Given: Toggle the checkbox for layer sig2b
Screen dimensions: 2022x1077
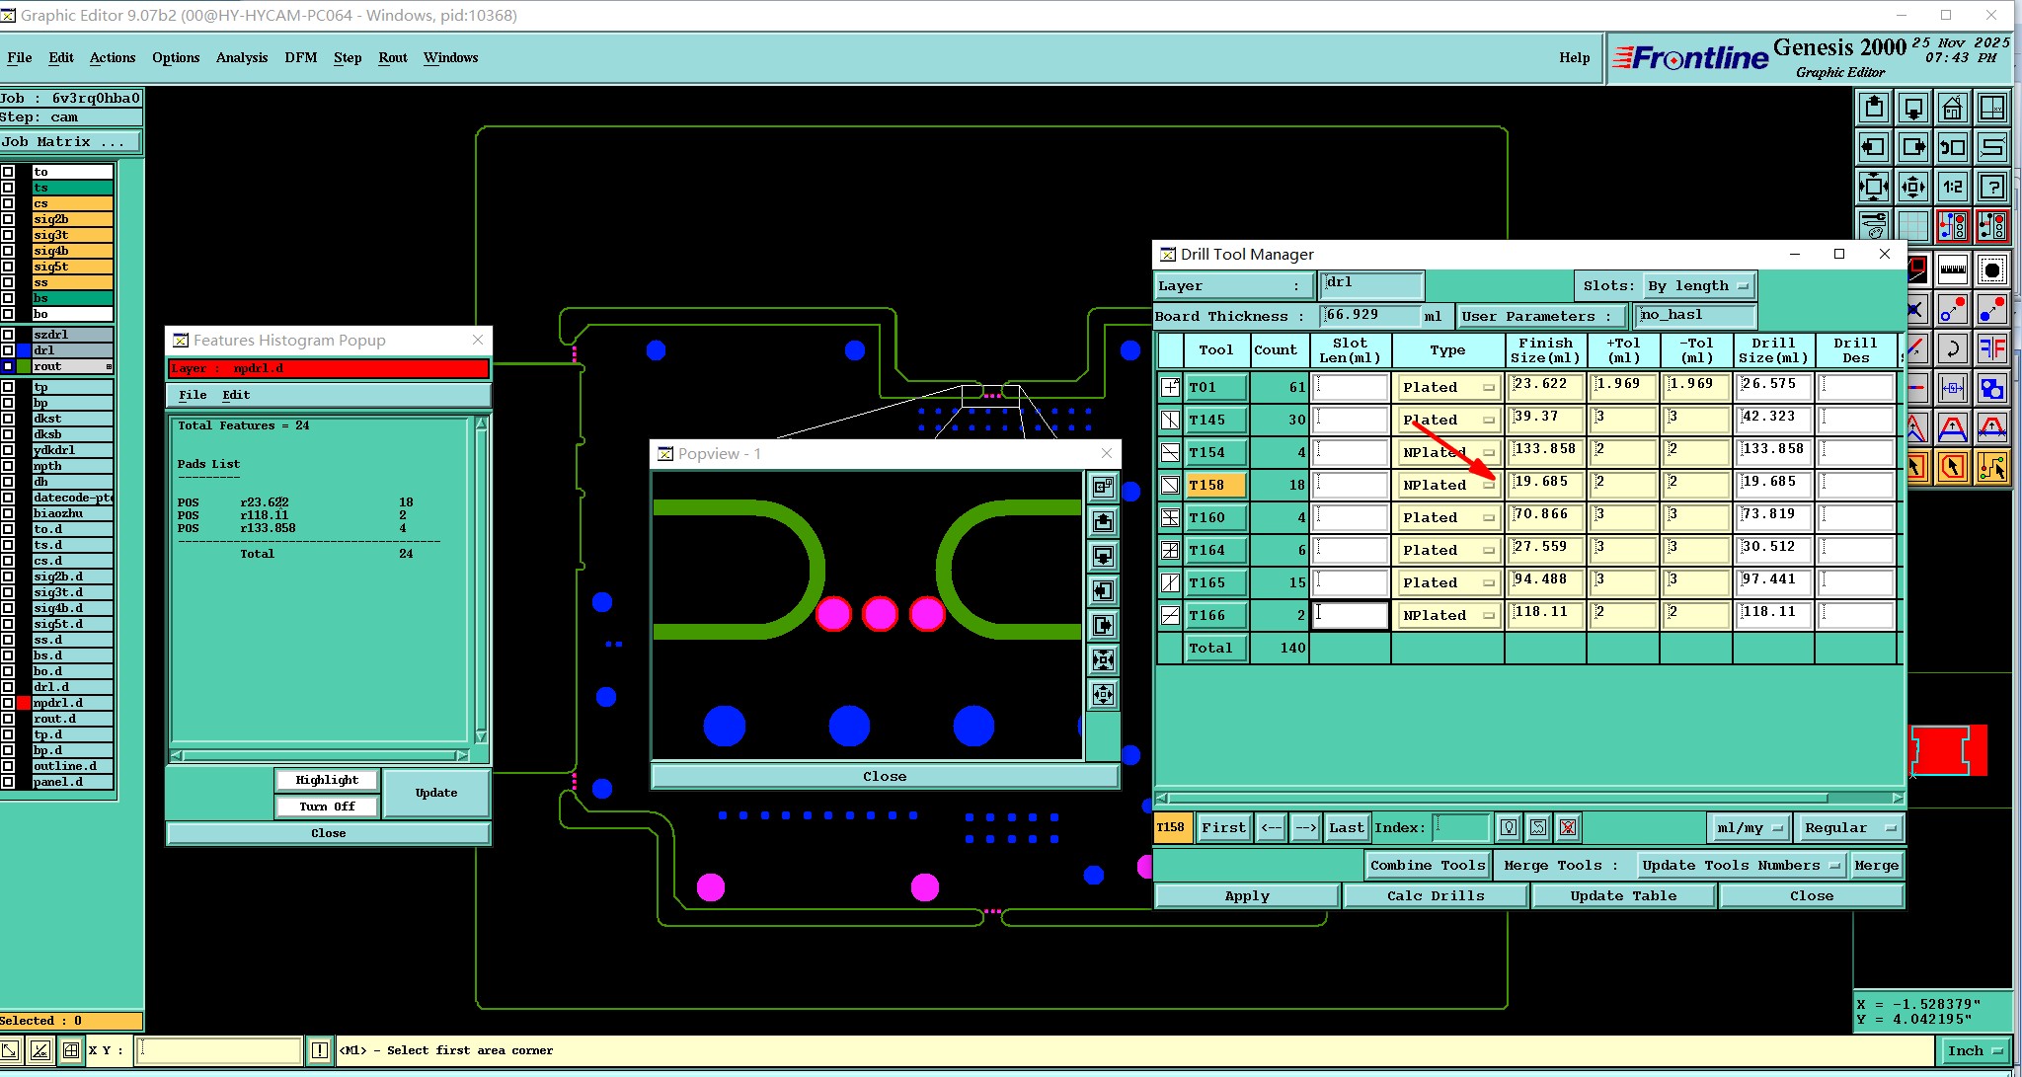Looking at the screenshot, I should pos(9,219).
